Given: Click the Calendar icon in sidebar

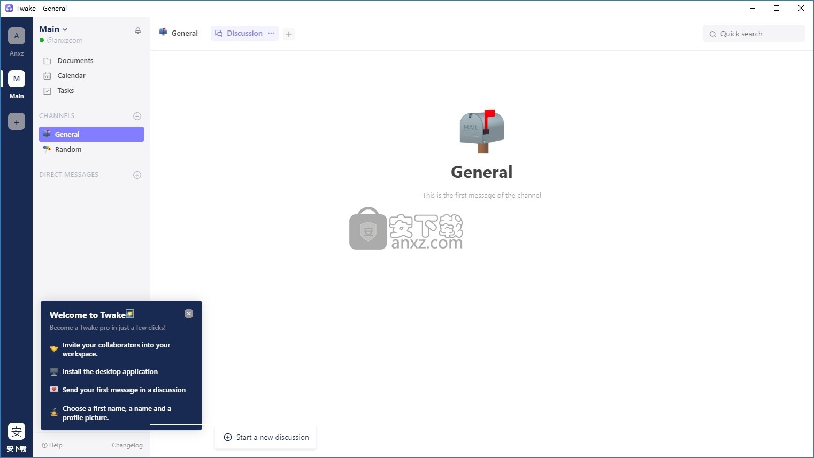Looking at the screenshot, I should (47, 76).
